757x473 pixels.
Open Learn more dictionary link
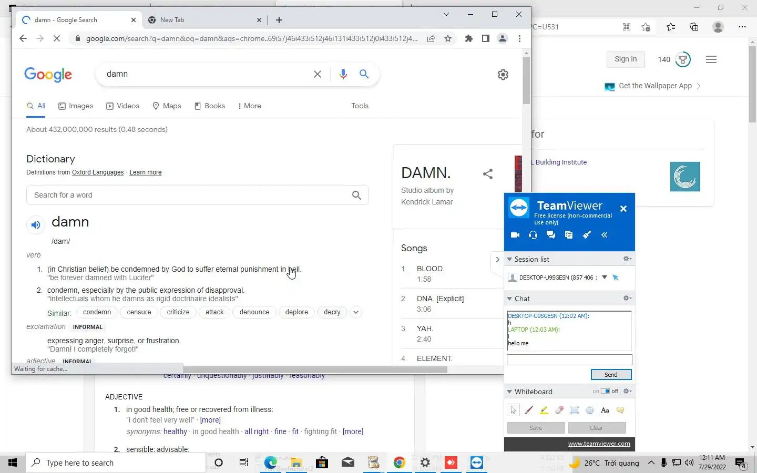pyautogui.click(x=146, y=172)
